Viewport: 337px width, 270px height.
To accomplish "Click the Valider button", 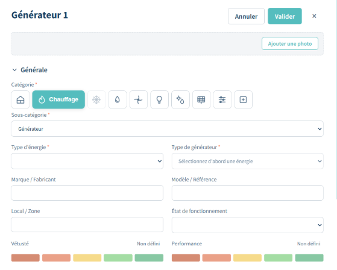I will pyautogui.click(x=285, y=16).
